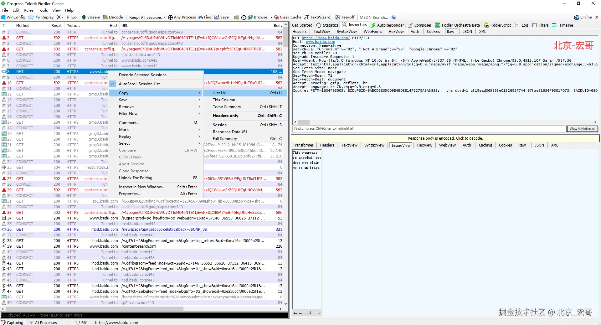Expand the Select submenu arrow

point(199,143)
